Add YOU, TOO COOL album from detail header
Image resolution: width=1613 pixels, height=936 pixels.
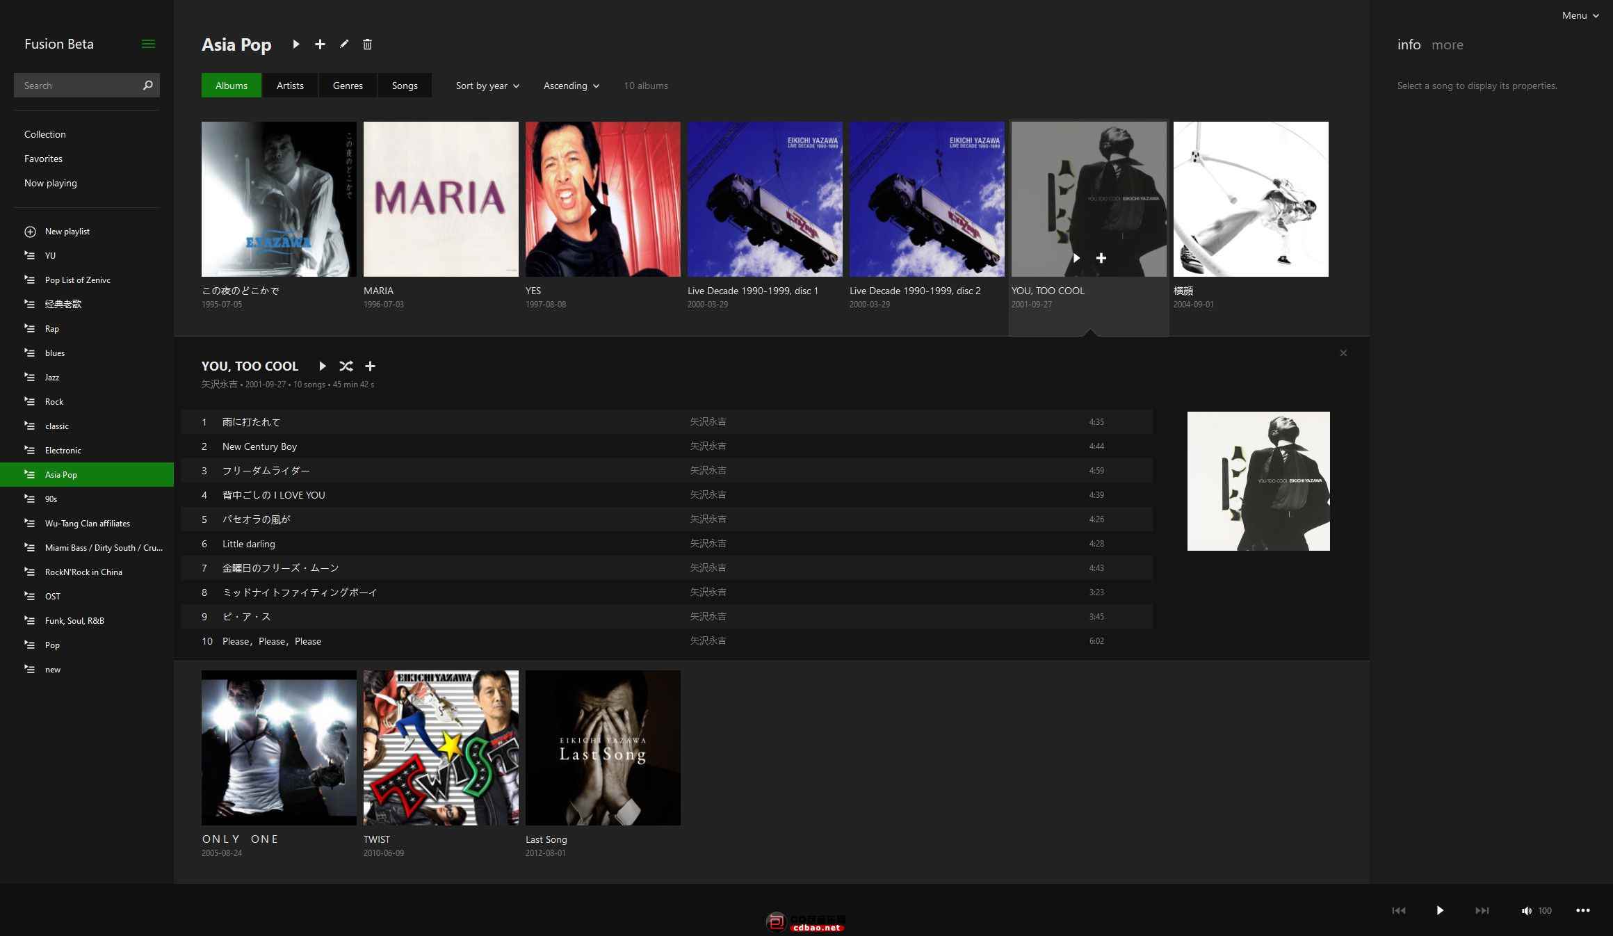pos(371,366)
